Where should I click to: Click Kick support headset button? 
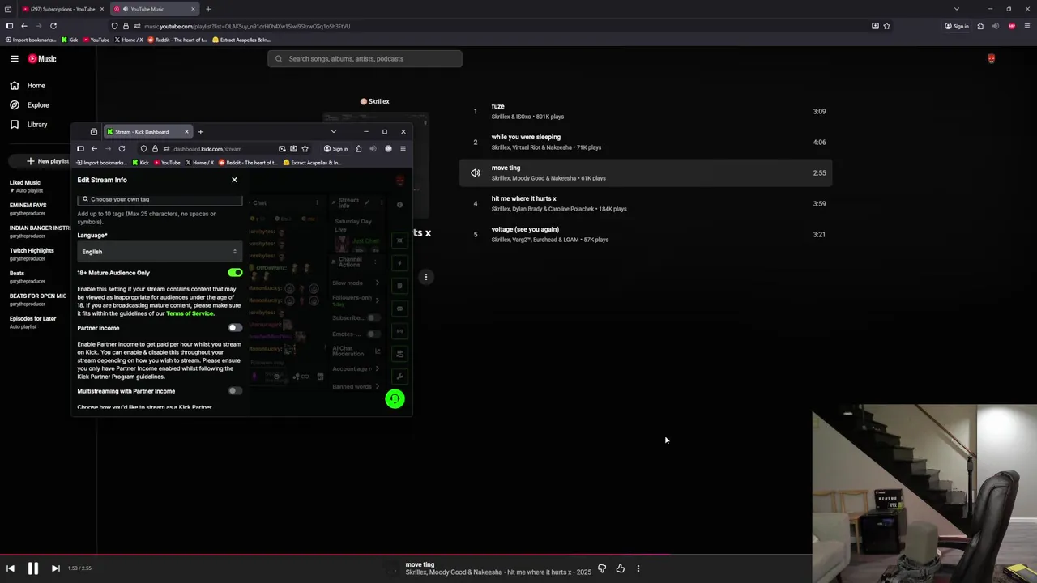pos(395,398)
